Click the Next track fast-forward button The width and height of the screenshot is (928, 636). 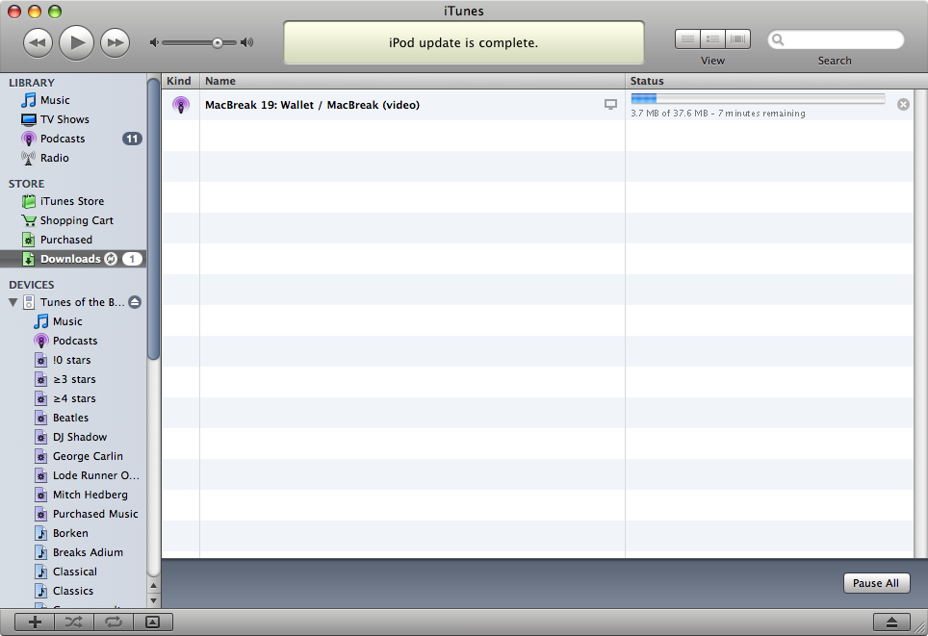115,42
